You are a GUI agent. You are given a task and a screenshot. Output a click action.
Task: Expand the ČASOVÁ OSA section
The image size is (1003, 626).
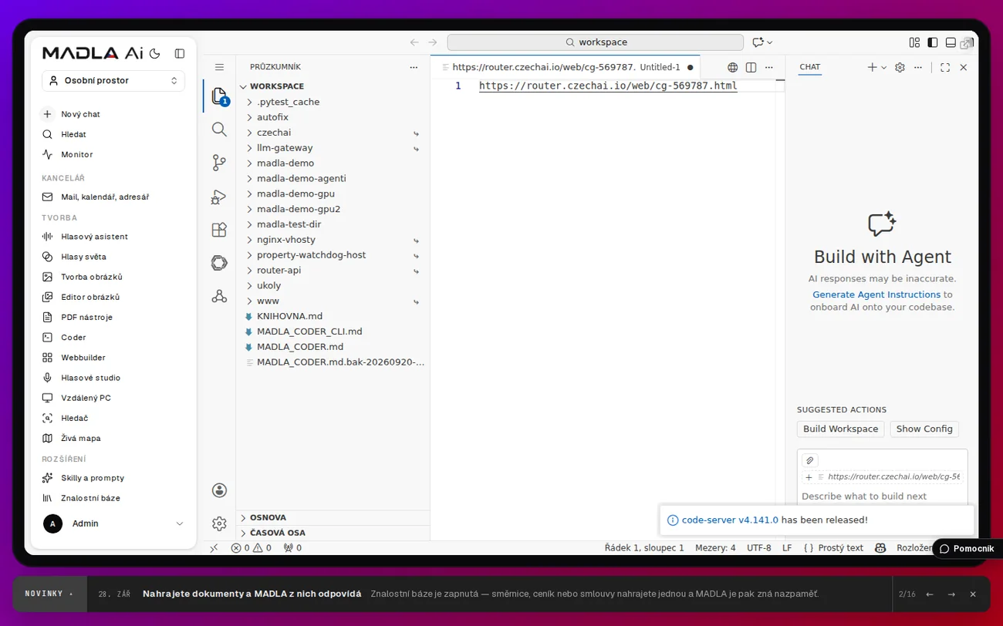(x=333, y=533)
